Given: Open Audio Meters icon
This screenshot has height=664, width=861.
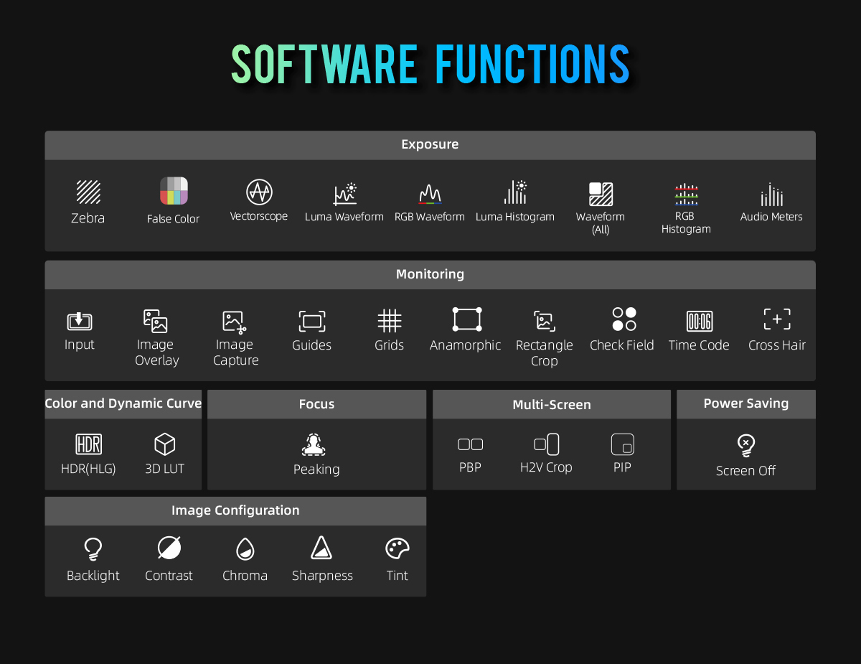Looking at the screenshot, I should point(771,194).
